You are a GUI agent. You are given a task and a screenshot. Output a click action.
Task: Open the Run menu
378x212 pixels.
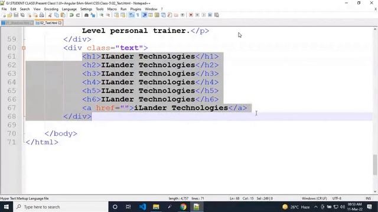tap(123, 9)
